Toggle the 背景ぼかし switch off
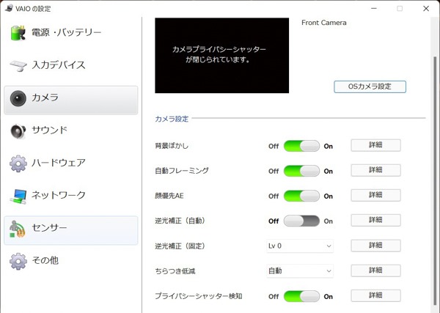The width and height of the screenshot is (440, 313). [x=301, y=146]
